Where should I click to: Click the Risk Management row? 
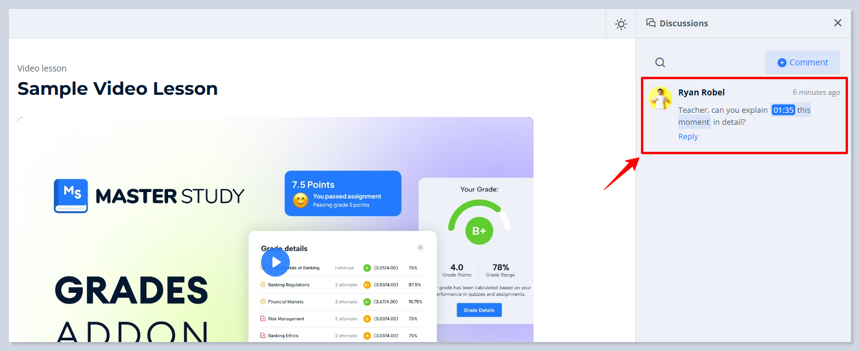343,319
